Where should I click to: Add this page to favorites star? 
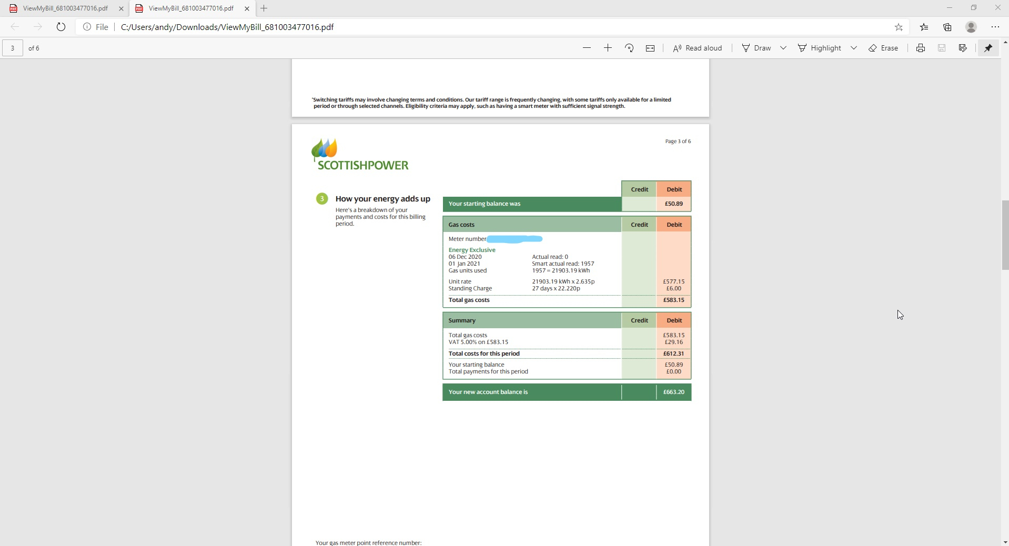coord(899,27)
